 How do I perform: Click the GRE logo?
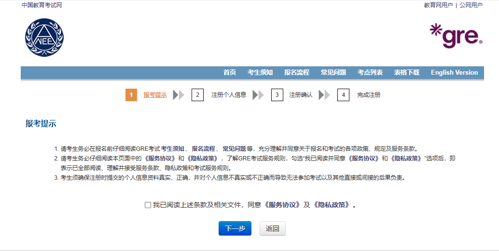(456, 36)
